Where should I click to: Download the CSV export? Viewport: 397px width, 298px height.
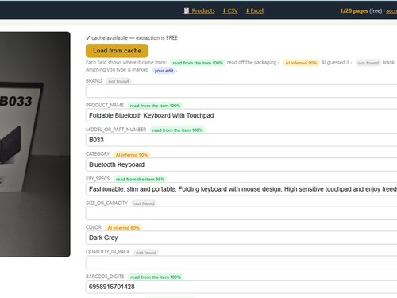230,10
